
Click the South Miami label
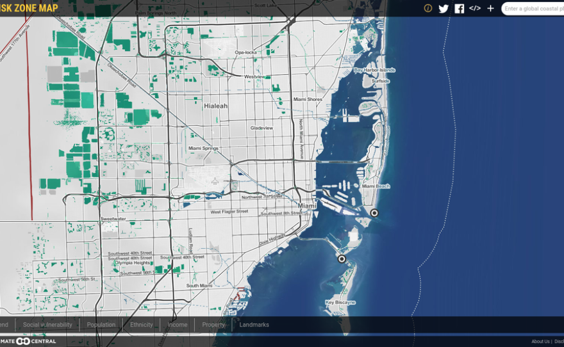pos(199,286)
